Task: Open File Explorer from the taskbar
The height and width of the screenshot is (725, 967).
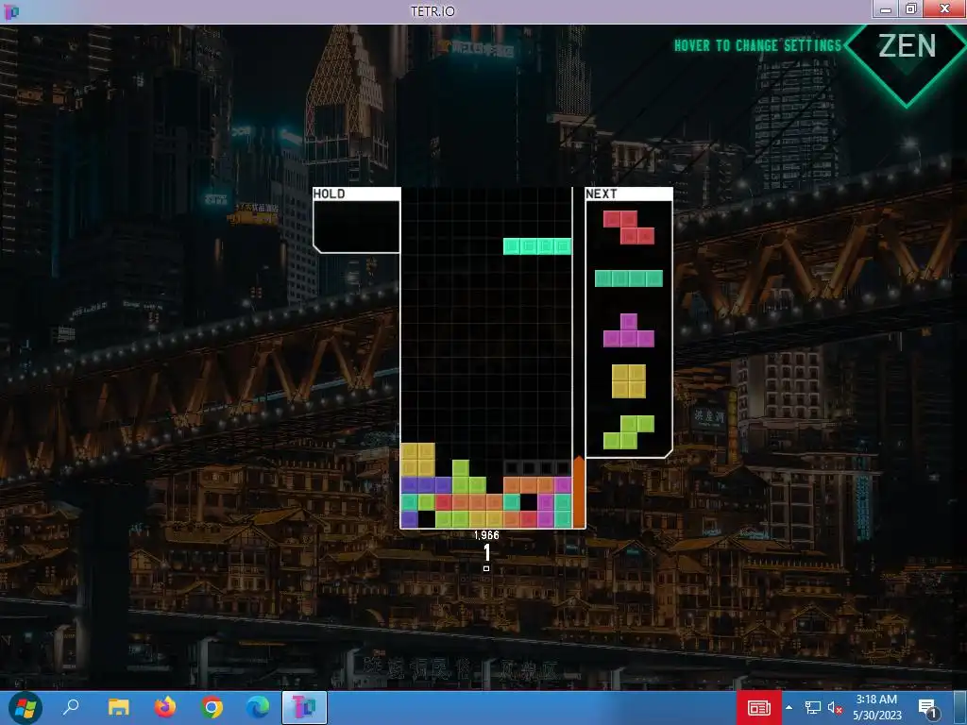Action: (x=118, y=708)
